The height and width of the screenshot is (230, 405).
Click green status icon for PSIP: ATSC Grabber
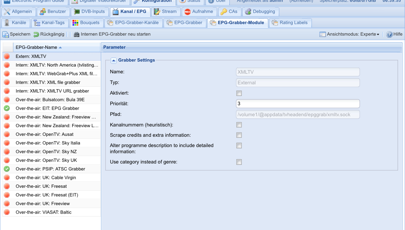pyautogui.click(x=7, y=169)
